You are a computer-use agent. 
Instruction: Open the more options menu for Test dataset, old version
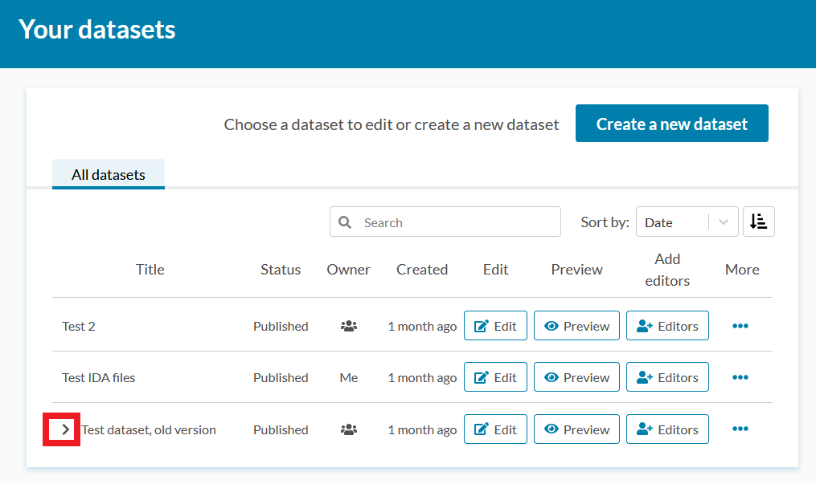click(x=740, y=429)
